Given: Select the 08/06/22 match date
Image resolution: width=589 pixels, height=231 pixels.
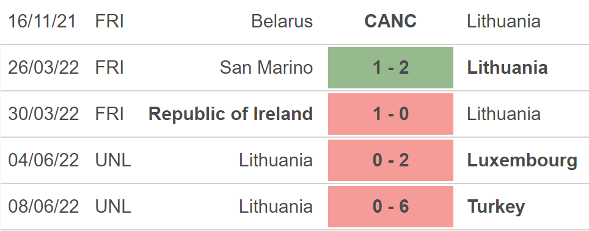Looking at the screenshot, I should point(43,207).
